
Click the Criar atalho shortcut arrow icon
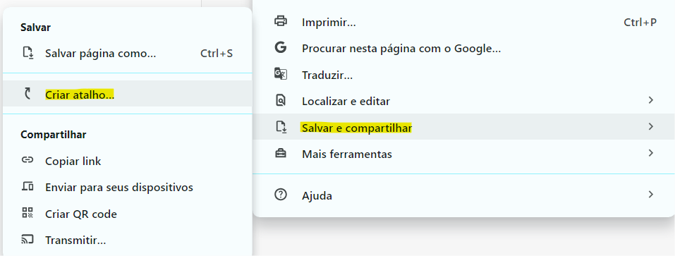(28, 93)
